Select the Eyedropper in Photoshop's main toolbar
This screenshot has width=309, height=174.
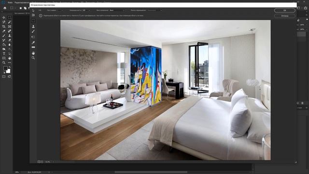[x=4, y=31]
